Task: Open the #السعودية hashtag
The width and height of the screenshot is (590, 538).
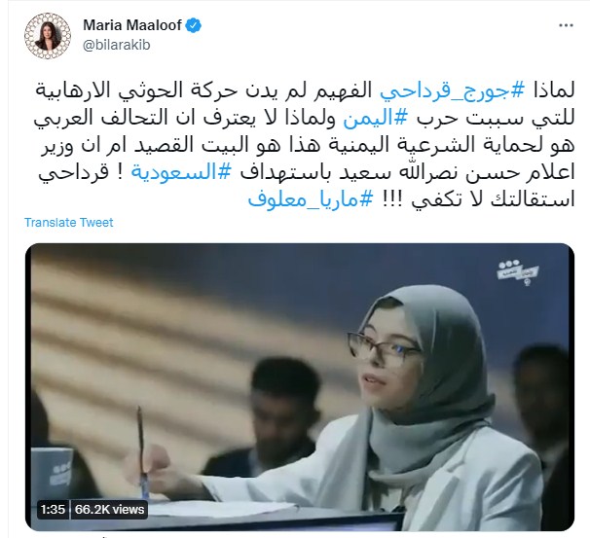Action: [x=181, y=172]
